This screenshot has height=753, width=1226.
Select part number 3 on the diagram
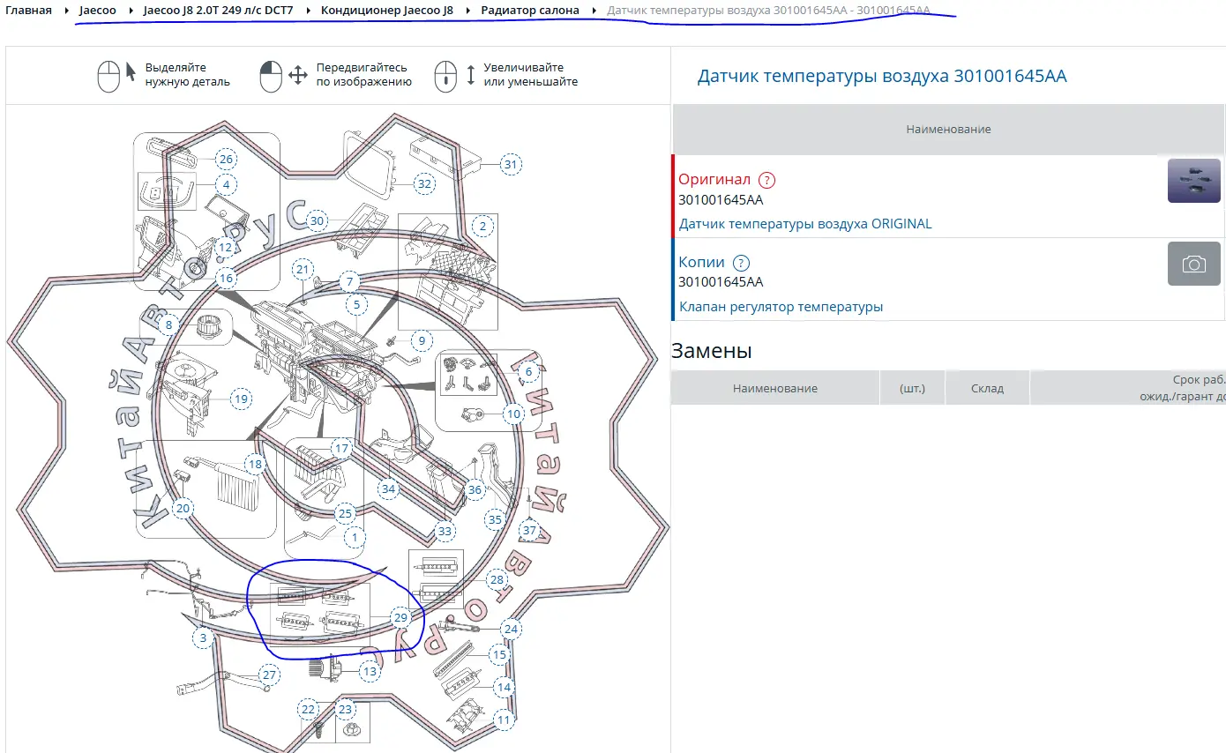tap(203, 637)
